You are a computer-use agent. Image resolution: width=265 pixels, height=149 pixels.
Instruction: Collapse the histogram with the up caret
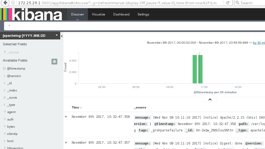210,99
